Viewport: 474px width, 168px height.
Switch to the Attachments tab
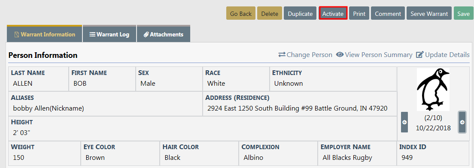[164, 33]
